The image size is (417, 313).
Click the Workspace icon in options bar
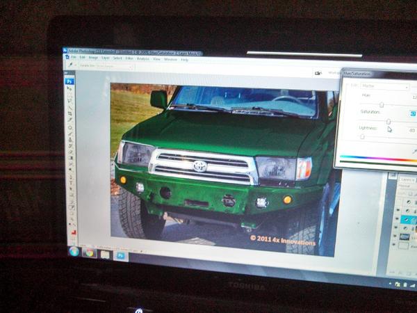pos(318,73)
